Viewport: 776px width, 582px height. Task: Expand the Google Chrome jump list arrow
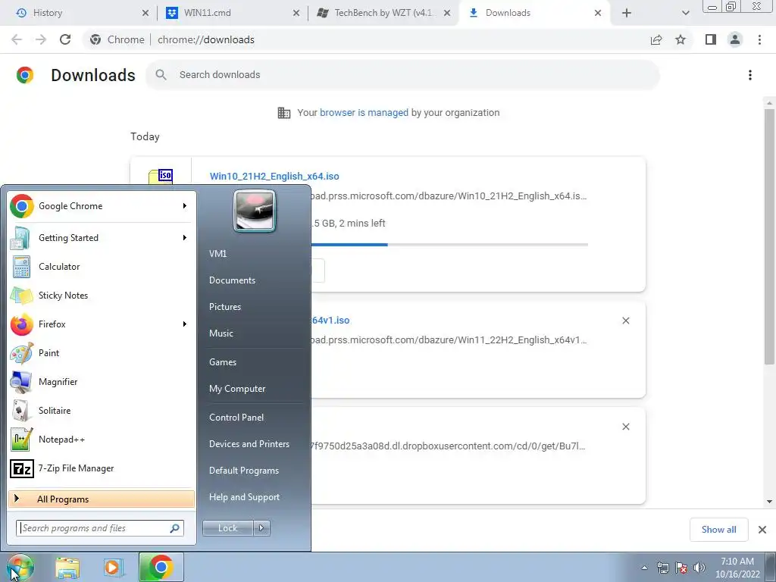[185, 206]
